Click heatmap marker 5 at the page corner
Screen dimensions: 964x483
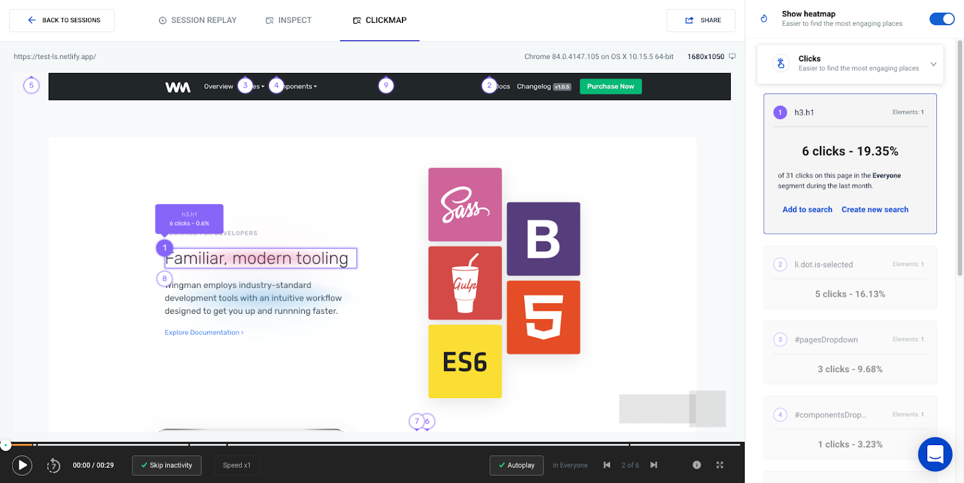point(31,86)
